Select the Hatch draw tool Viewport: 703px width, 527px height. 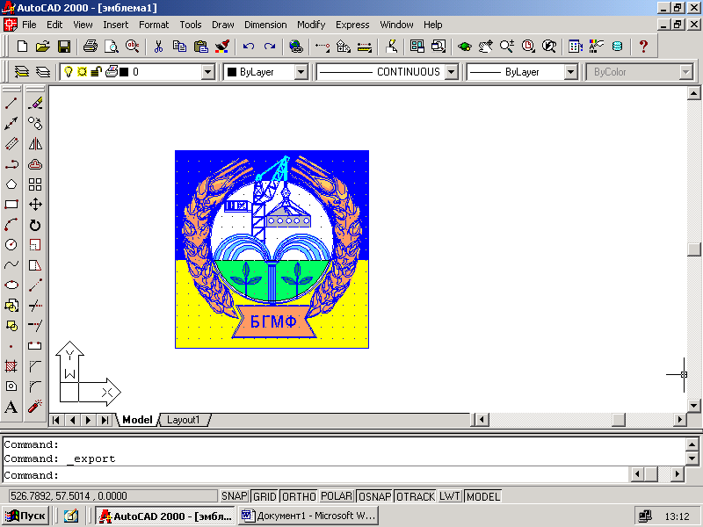click(11, 366)
